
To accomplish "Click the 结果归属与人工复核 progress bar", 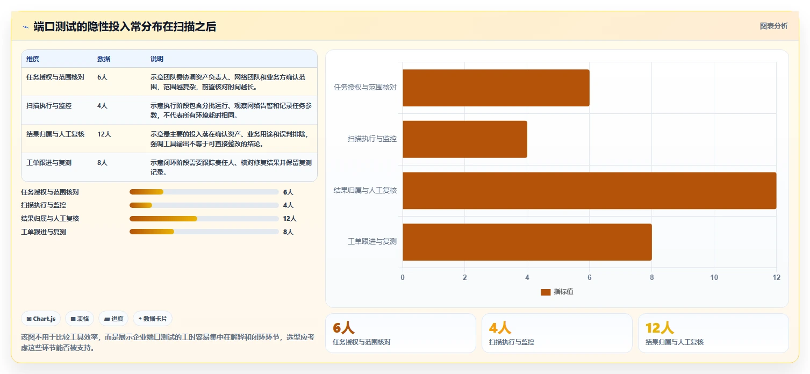I will point(204,219).
